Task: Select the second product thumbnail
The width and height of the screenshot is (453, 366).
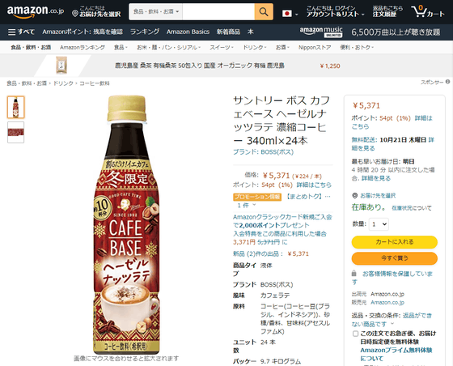Action: 16,133
